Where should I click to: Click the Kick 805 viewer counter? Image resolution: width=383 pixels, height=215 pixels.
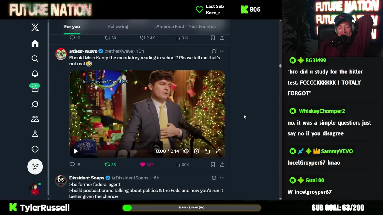tap(251, 10)
